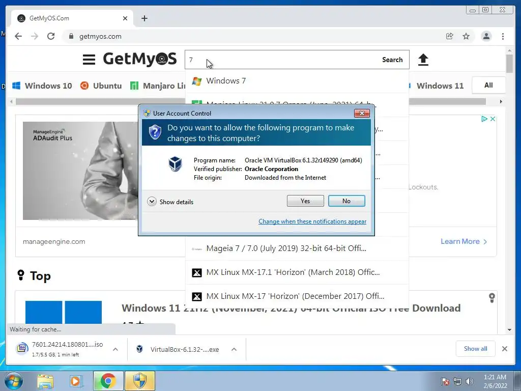Viewport: 521px width, 391px height.
Task: Close the ManageEngine ad
Action: click(493, 119)
